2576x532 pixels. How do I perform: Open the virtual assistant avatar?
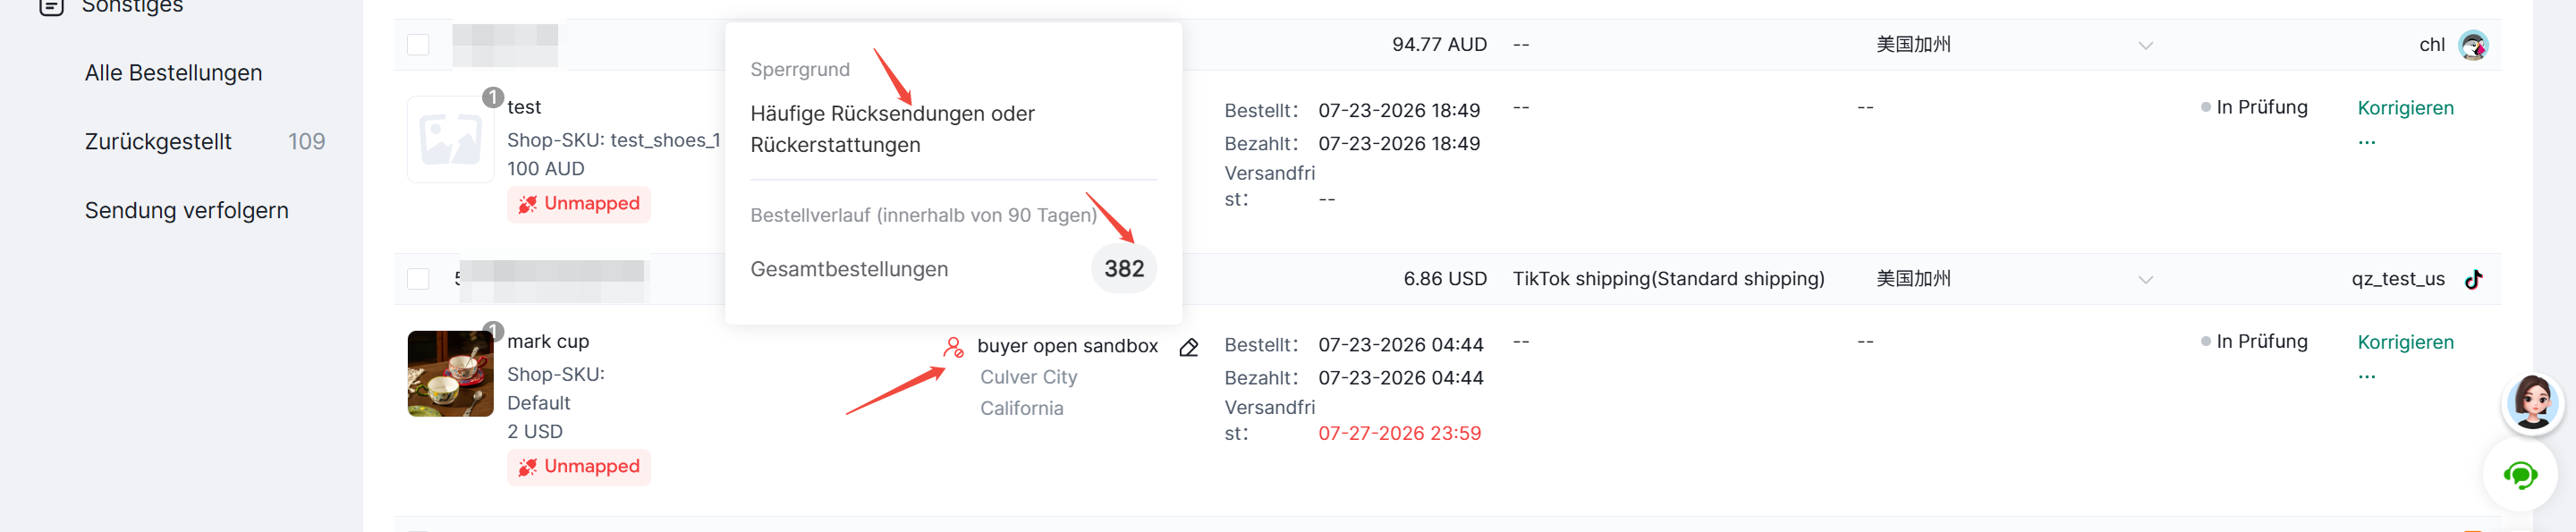pyautogui.click(x=2532, y=403)
